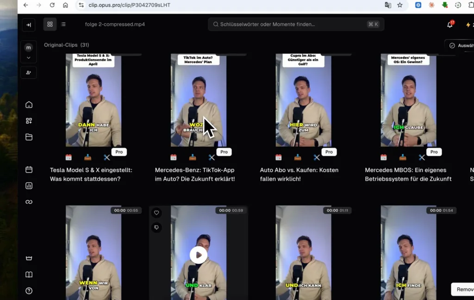
Task: Click publish icon under the Mercedes MBOS clip
Action: (x=403, y=157)
